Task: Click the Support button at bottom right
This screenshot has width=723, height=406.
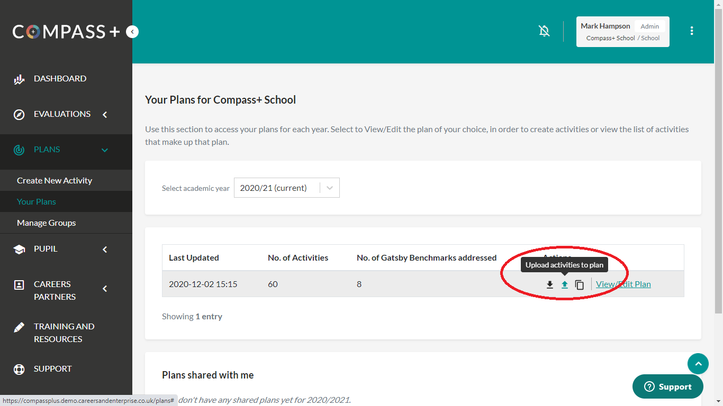Action: [667, 386]
